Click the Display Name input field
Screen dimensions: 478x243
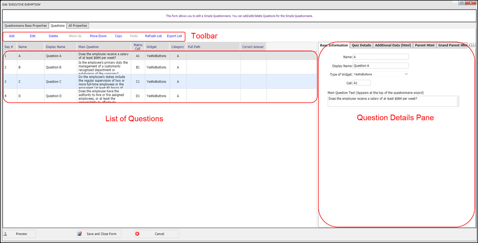click(381, 65)
